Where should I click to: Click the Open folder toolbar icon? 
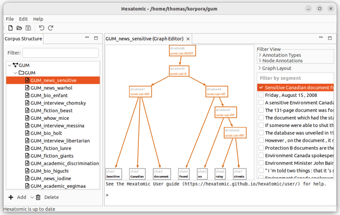coord(19,28)
